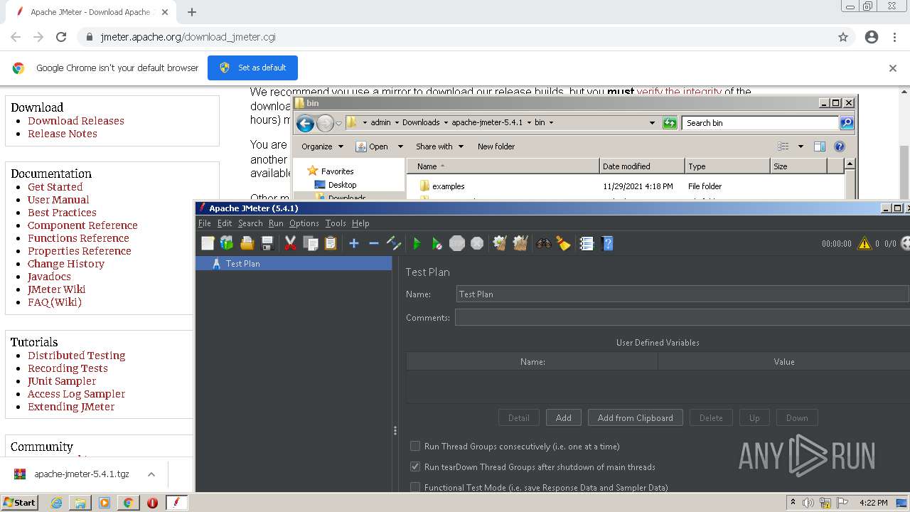Open the Function Helper dialog icon
The height and width of the screenshot is (512, 910).
[587, 243]
